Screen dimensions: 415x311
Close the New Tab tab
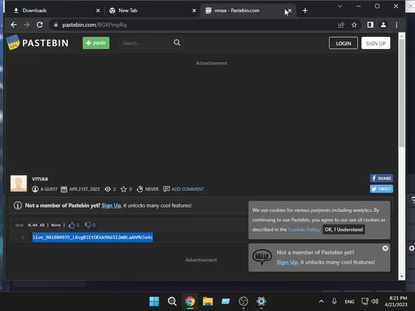tap(194, 11)
